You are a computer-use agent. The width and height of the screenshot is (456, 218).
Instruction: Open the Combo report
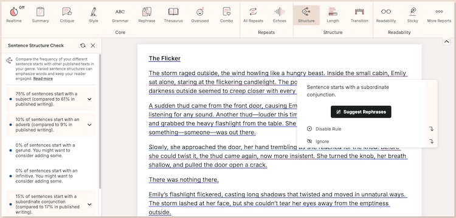coord(226,15)
